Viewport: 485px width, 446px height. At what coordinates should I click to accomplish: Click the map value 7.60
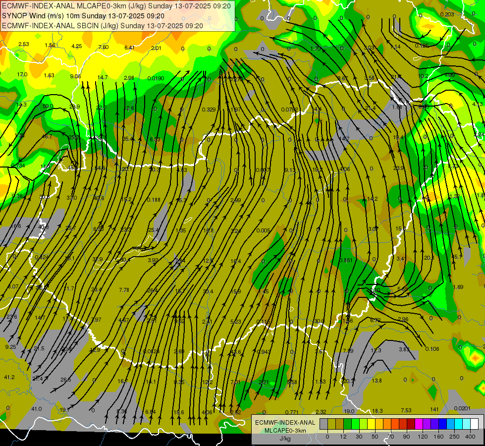point(104,47)
